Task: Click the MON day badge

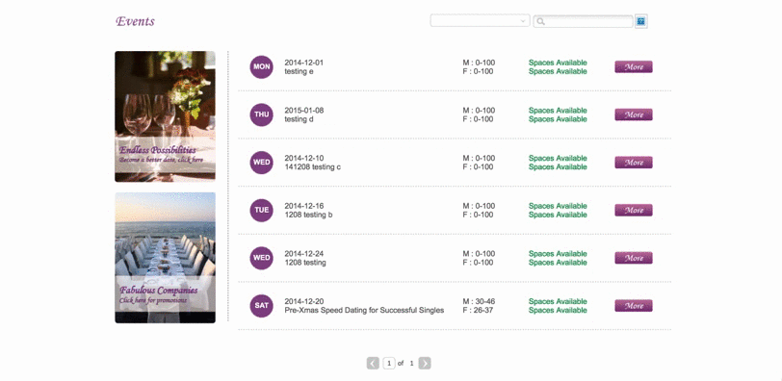Action: point(261,66)
